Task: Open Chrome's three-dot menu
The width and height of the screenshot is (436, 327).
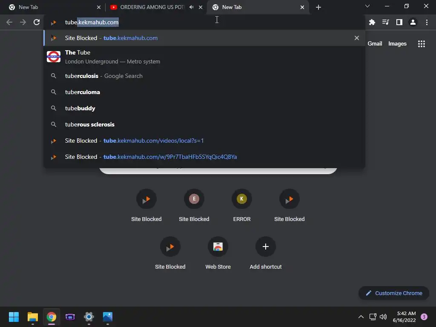Action: point(427,22)
